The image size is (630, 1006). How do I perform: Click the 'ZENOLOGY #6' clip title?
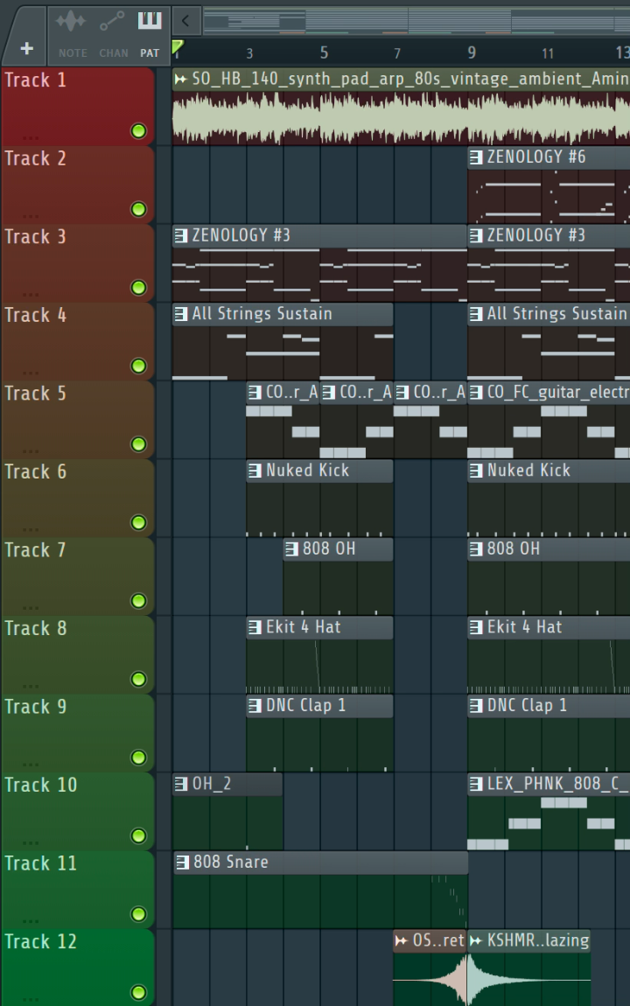click(536, 157)
